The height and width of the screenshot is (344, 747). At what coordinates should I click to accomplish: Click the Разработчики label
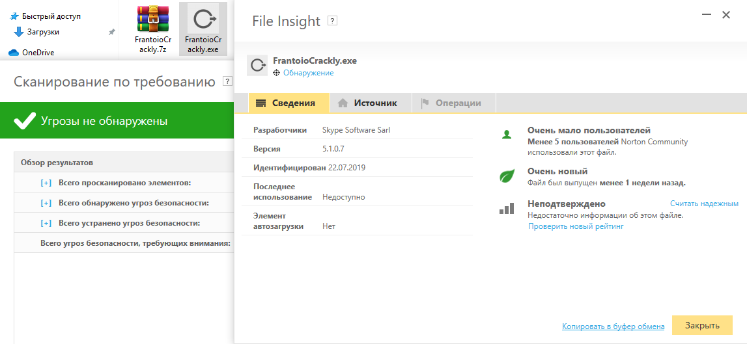coord(280,130)
